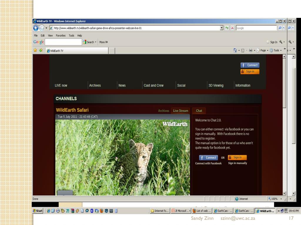Open the Tools menu in menu bar
The height and width of the screenshot is (225, 301).
click(x=71, y=35)
